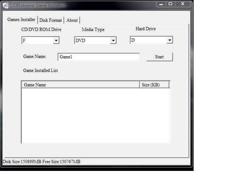The image size is (236, 189).
Task: Open the About tab
Action: pyautogui.click(x=72, y=20)
